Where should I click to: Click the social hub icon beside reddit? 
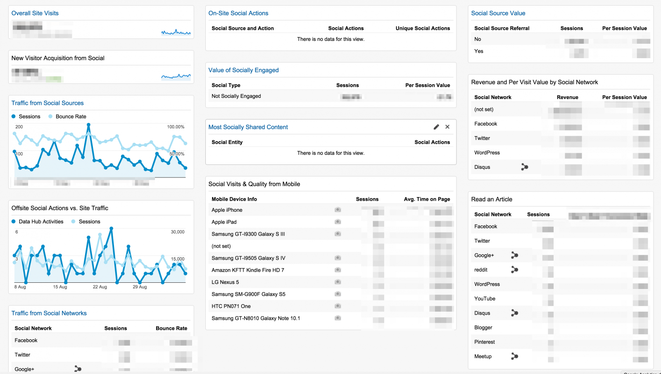pos(514,270)
